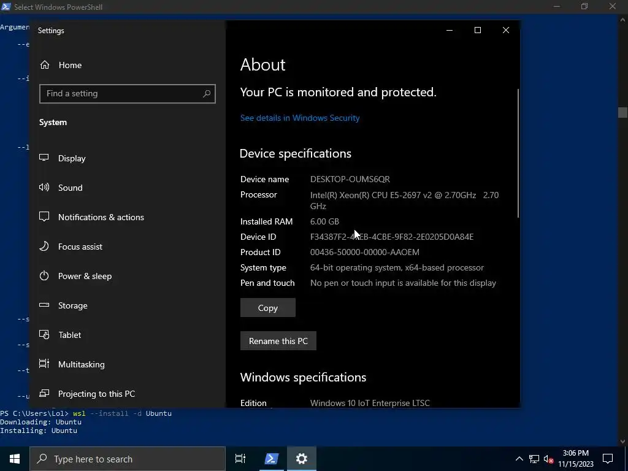Screen dimensions: 628x471
Task: Click the processor Intel Xeon text
Action: [405, 201]
